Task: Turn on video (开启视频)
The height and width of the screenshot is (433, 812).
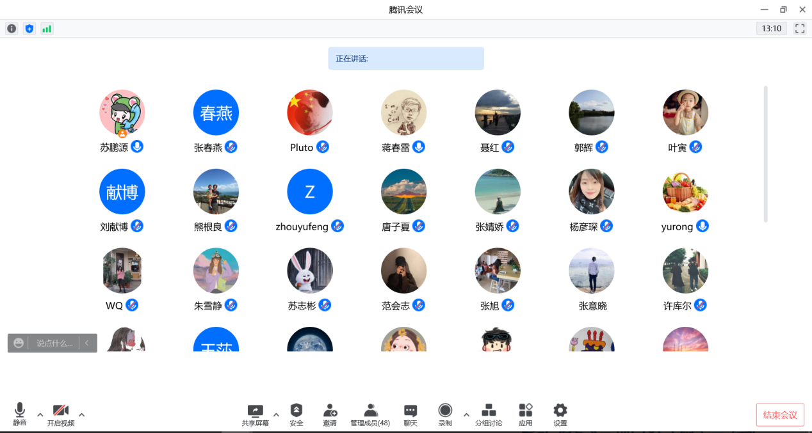Action: 61,414
